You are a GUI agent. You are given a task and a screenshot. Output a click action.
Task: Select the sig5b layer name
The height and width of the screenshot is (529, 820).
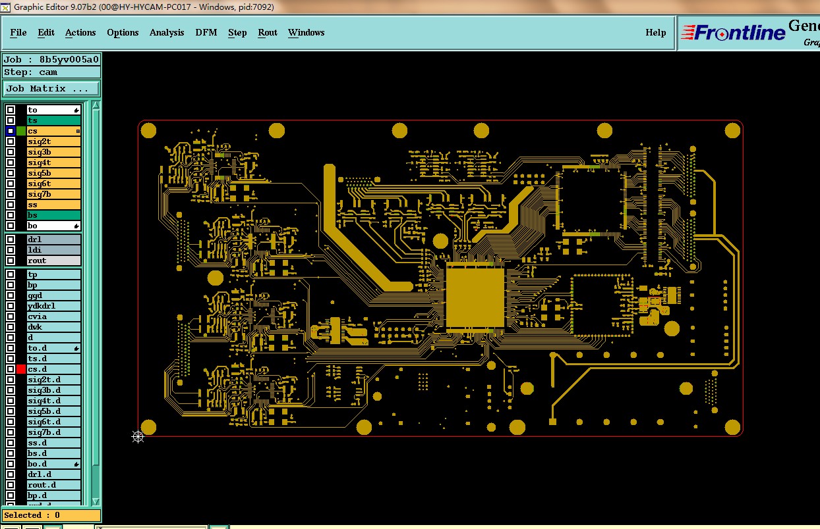pos(53,173)
